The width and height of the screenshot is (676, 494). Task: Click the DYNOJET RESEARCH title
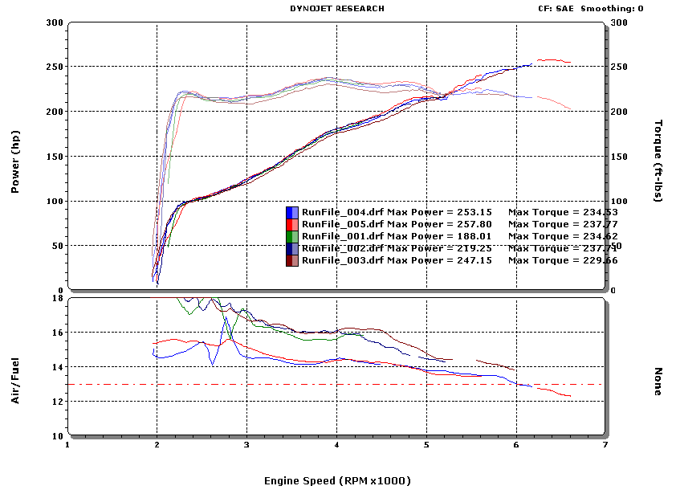click(337, 9)
